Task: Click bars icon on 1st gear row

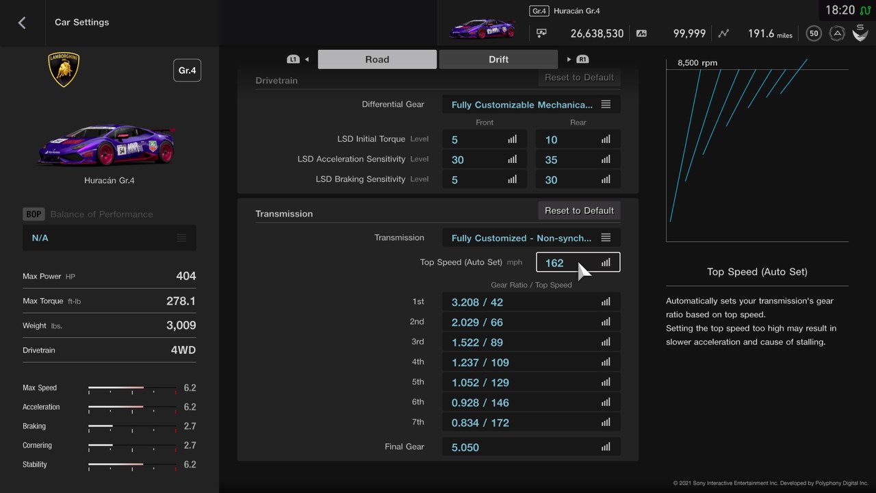Action: click(606, 302)
